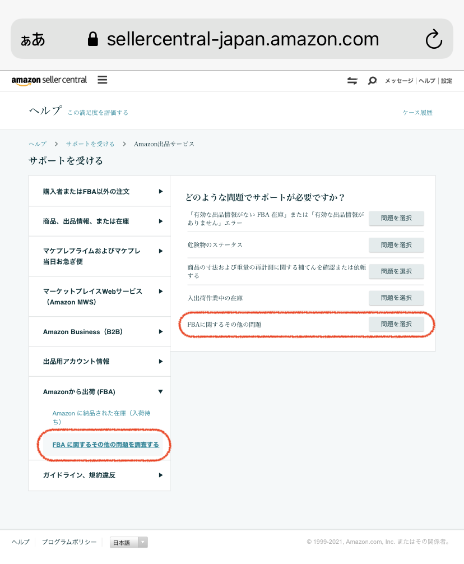The image size is (464, 564).
Task: Expand 購入者またはFBA以外の注文 section
Action: (99, 191)
